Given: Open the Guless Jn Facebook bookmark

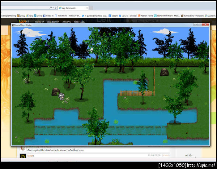Looking at the screenshot, I should point(48,16).
